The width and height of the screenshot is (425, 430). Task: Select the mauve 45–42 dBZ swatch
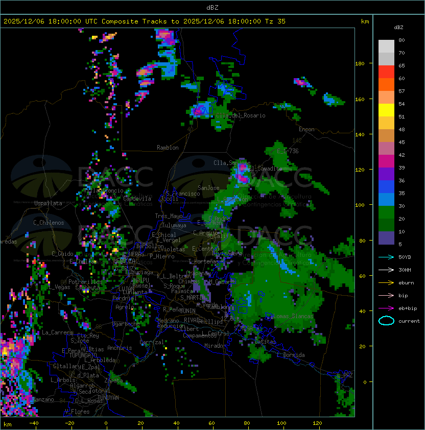point(386,149)
